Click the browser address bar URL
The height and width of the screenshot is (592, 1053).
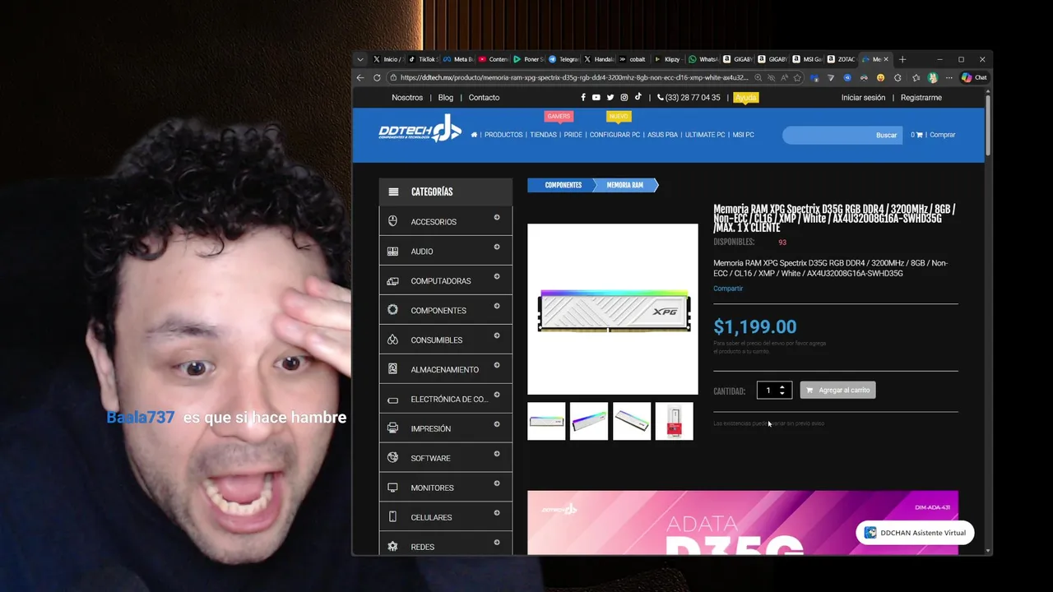573,77
